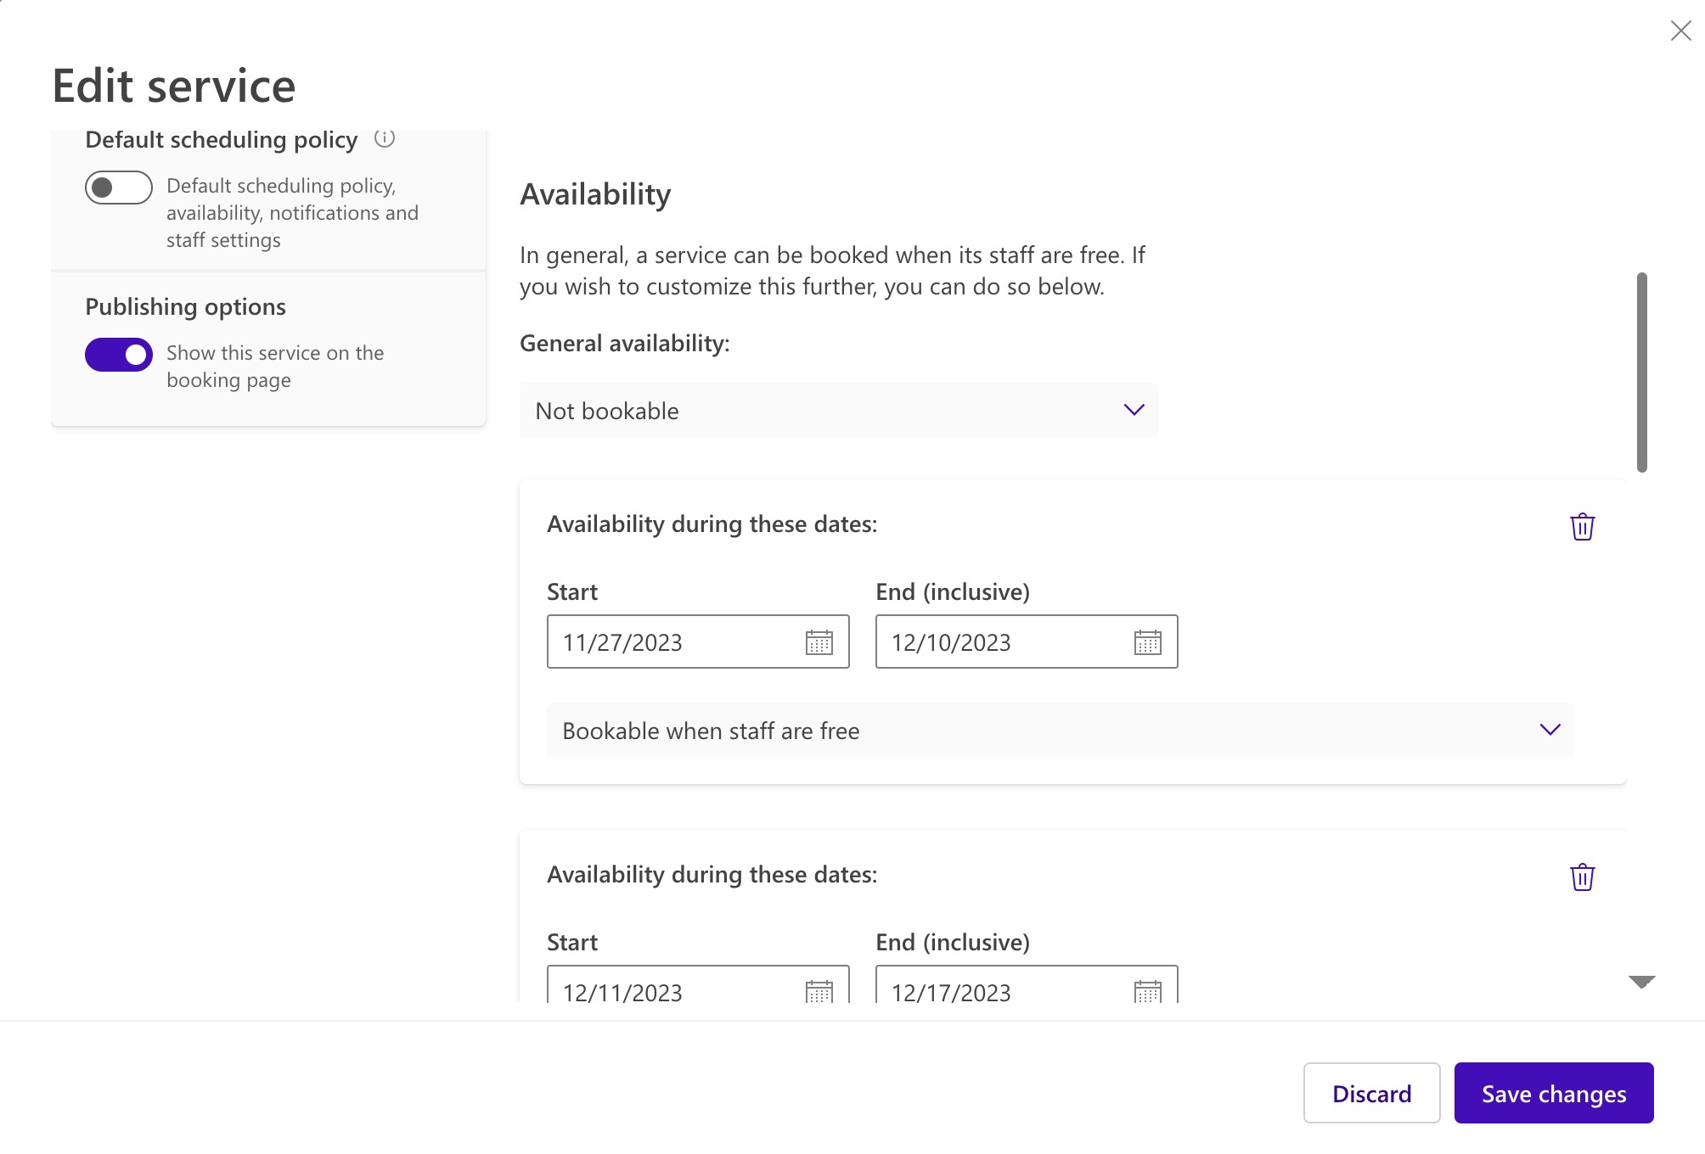1705x1154 pixels.
Task: Open the General availability dropdown
Action: click(839, 411)
